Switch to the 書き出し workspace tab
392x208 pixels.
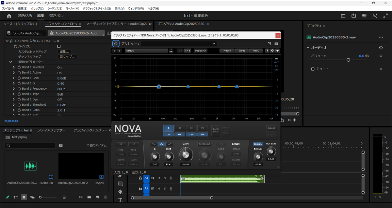pyautogui.click(x=57, y=16)
